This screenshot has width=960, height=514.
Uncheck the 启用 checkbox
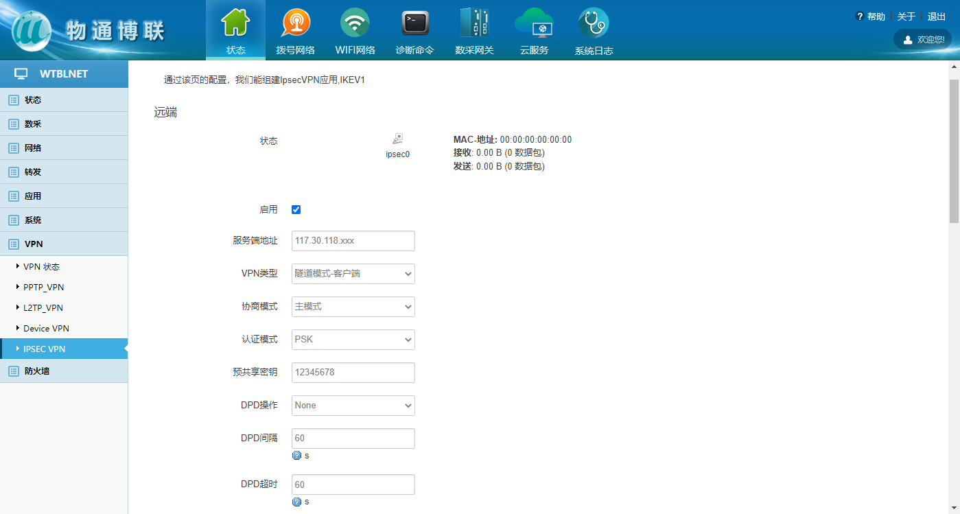(x=296, y=210)
